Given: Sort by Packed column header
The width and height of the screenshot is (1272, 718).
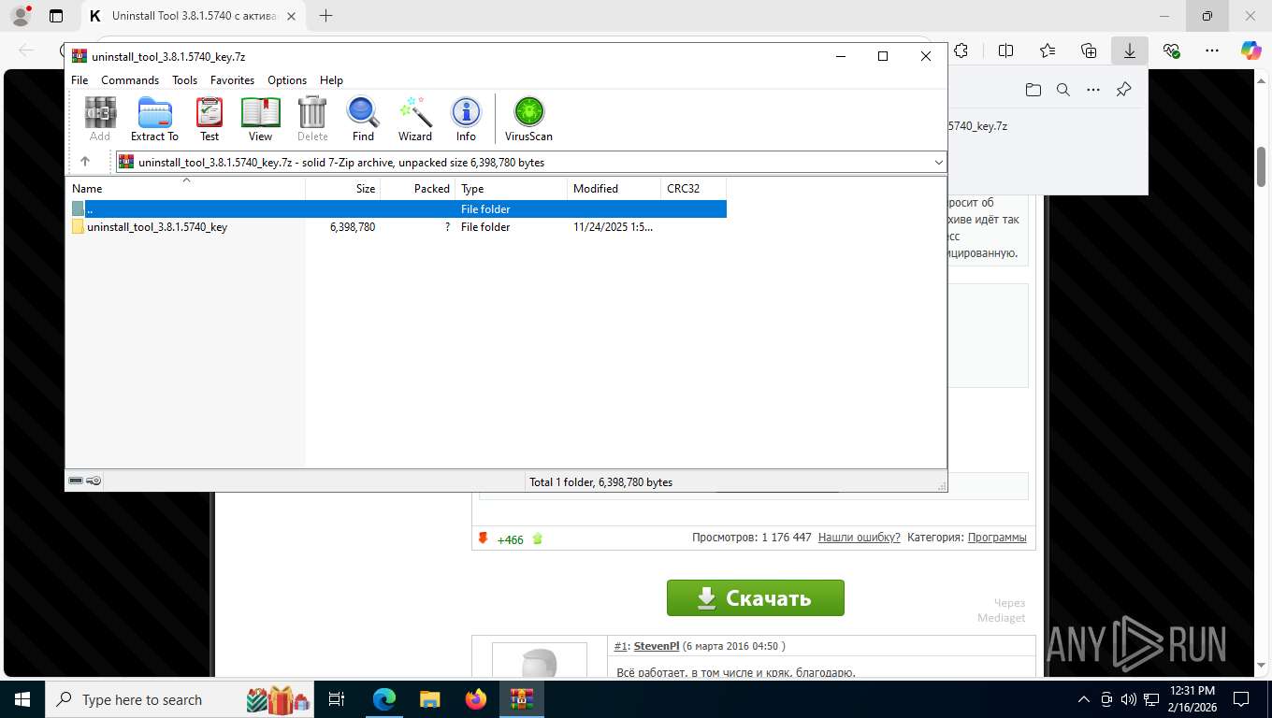Looking at the screenshot, I should [x=418, y=188].
